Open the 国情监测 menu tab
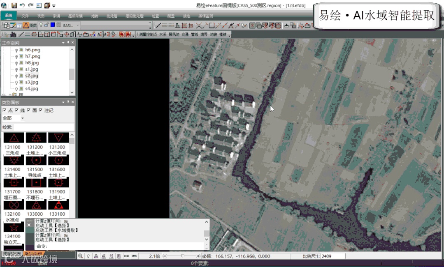This screenshot has height=267, width=444. [206, 16]
